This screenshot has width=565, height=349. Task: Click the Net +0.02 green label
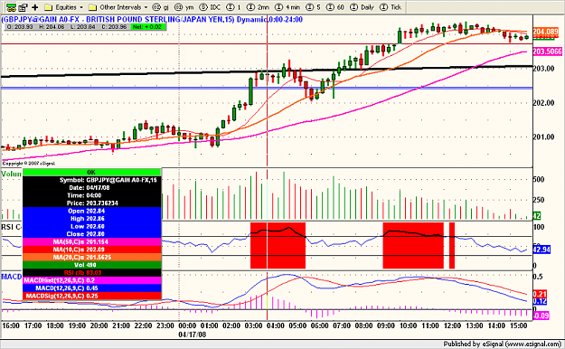coord(147,27)
